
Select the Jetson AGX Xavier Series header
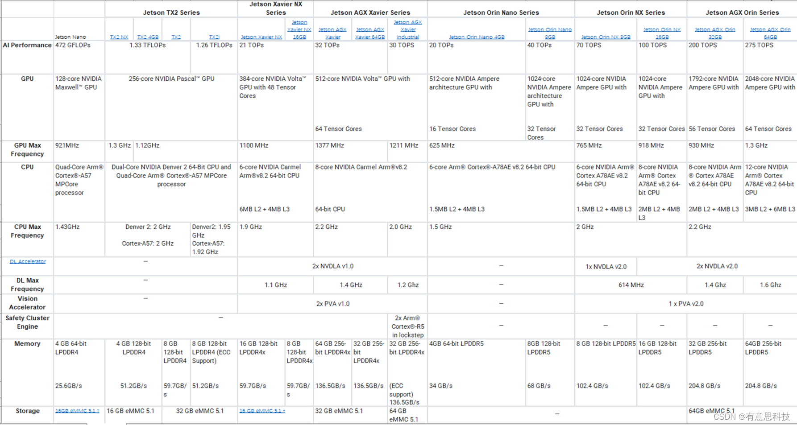[370, 12]
